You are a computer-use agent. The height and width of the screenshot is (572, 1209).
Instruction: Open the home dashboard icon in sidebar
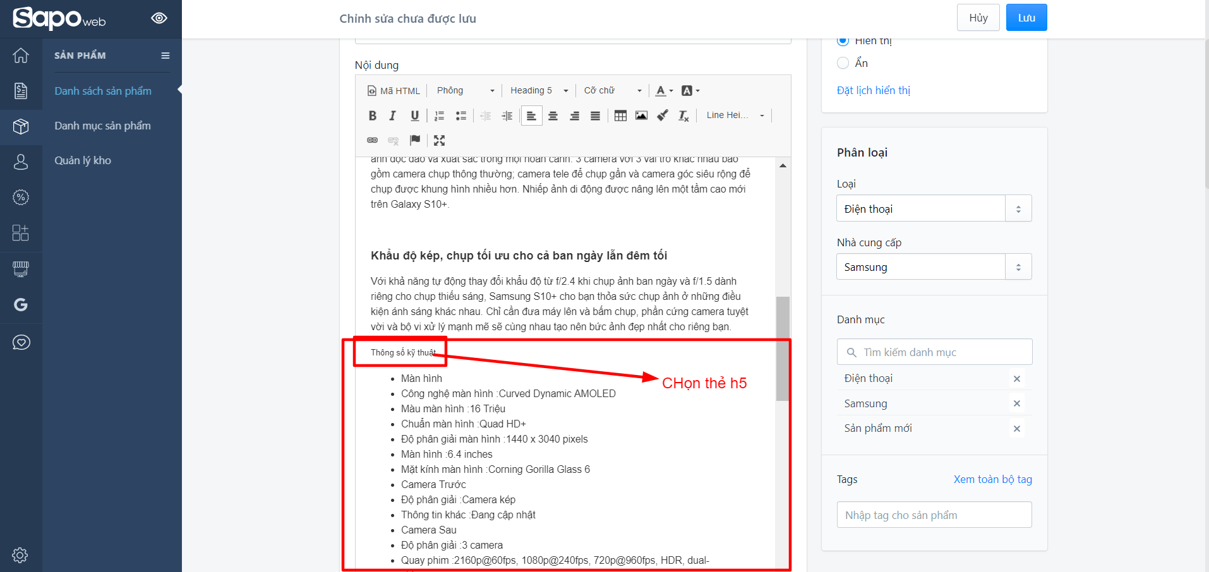coord(21,56)
